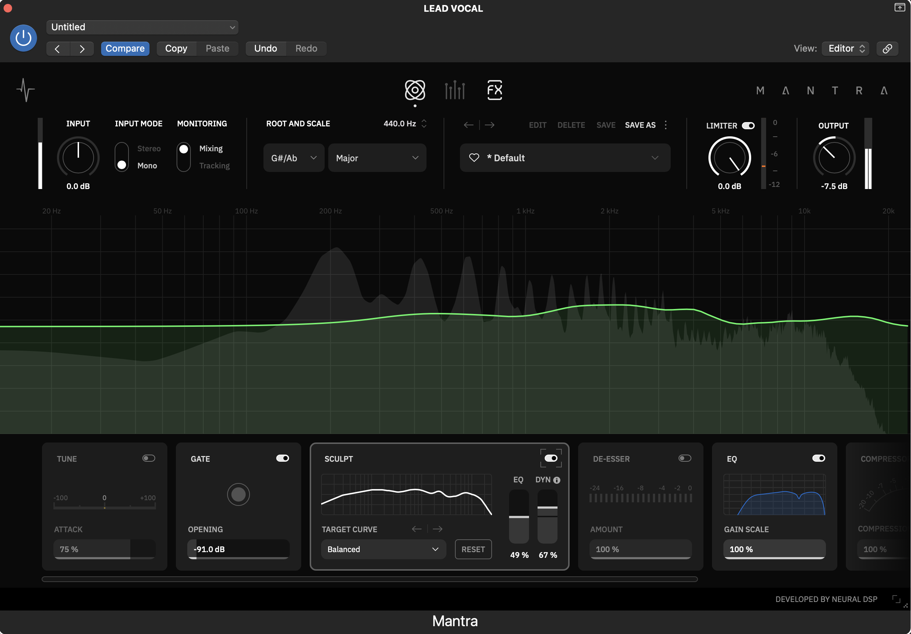This screenshot has height=634, width=911.
Task: Expand the Default preset list
Action: coord(565,158)
